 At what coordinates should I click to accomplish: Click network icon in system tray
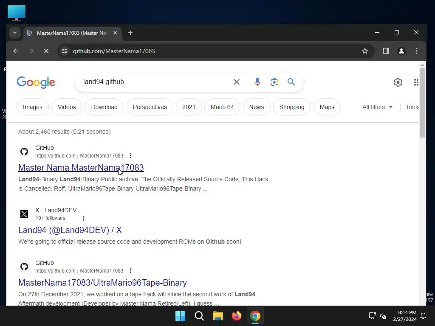click(372, 316)
